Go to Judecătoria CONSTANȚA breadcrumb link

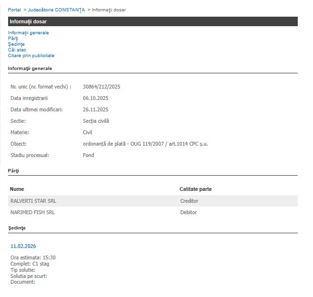click(x=56, y=10)
